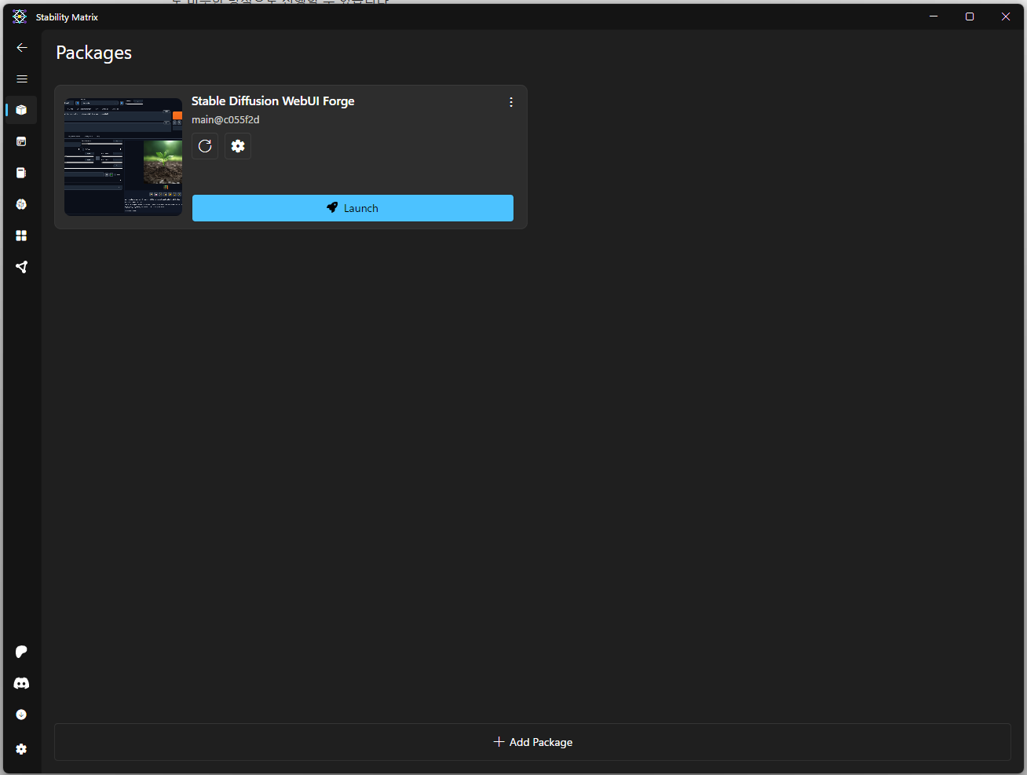The image size is (1027, 775).
Task: Click the main@c055f2d version text
Action: click(225, 120)
